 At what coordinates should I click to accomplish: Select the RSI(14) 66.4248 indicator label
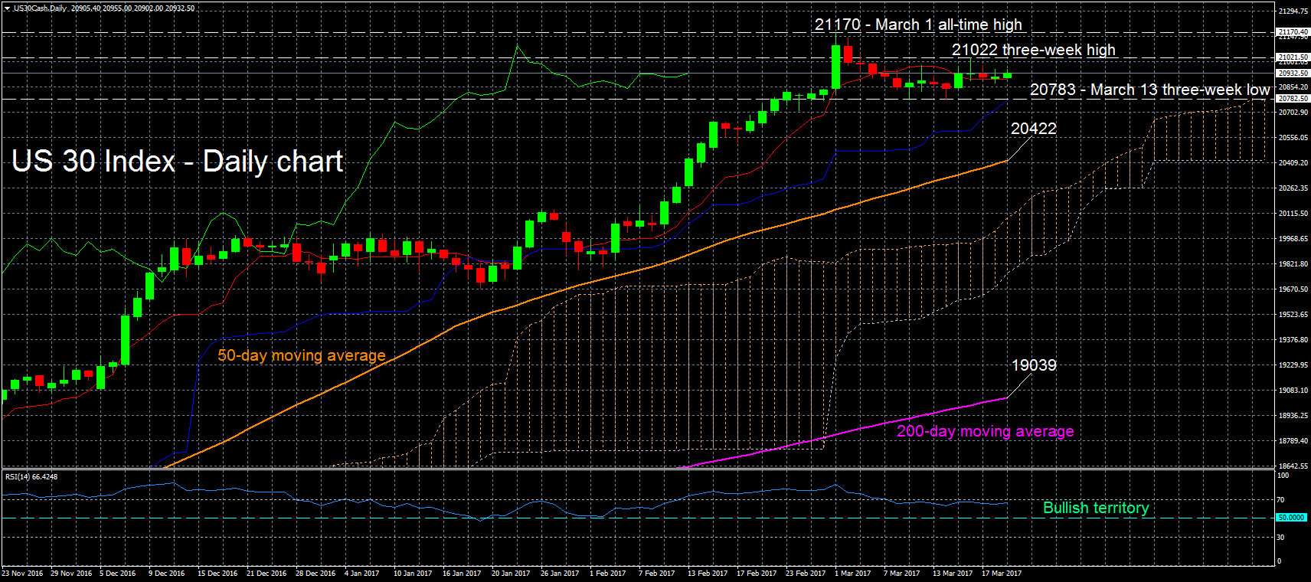coord(31,477)
